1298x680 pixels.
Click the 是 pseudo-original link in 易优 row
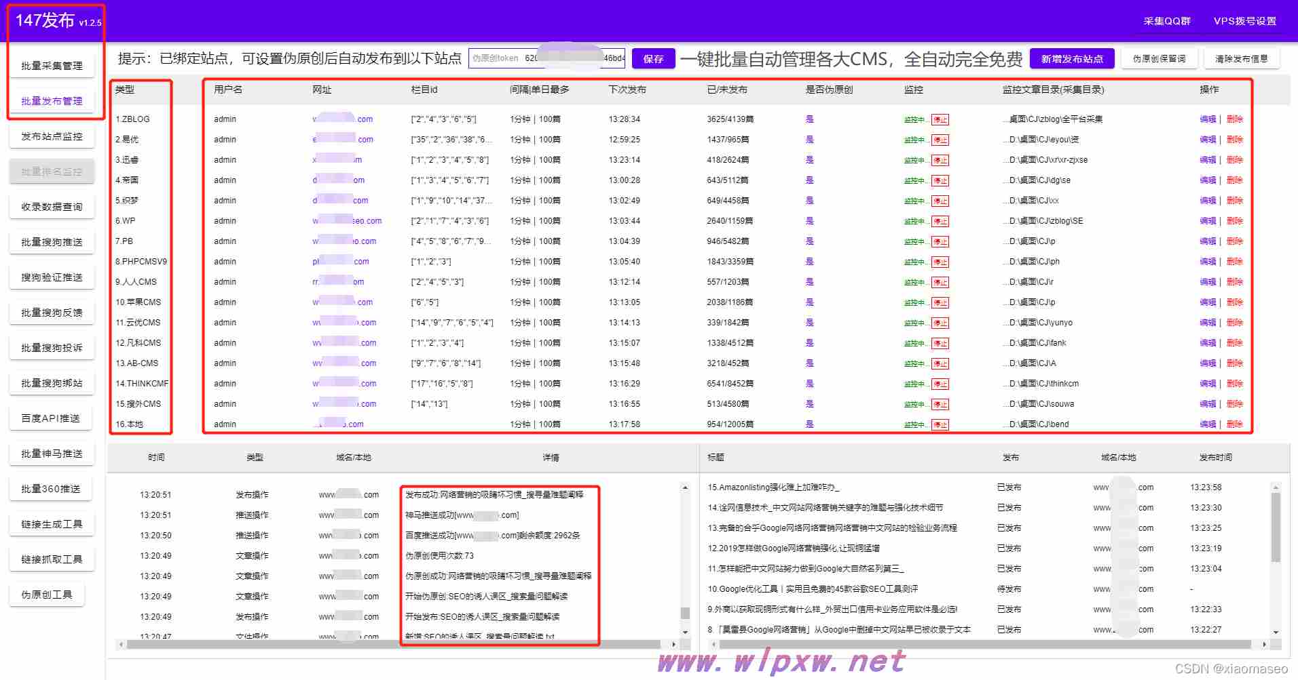(x=809, y=140)
